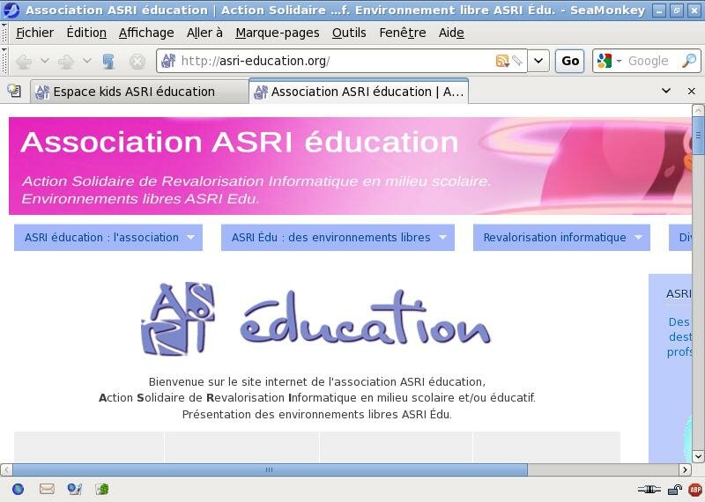This screenshot has width=705, height=502.
Task: Open the Forward history dropdown arrow
Action: coord(86,61)
